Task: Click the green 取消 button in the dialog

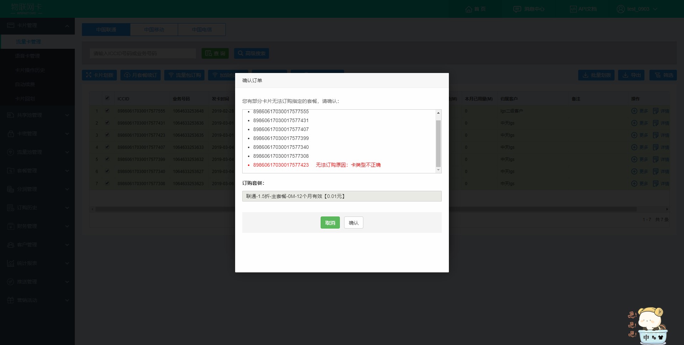Action: coord(330,223)
